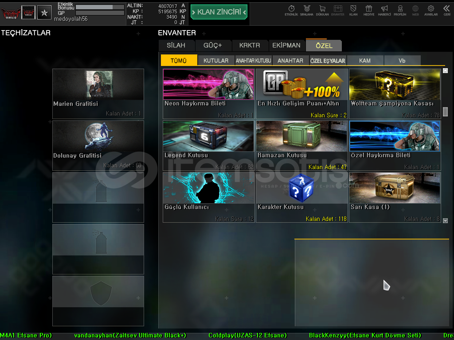Select the Güçlü Kullanıcı item

pyautogui.click(x=208, y=197)
